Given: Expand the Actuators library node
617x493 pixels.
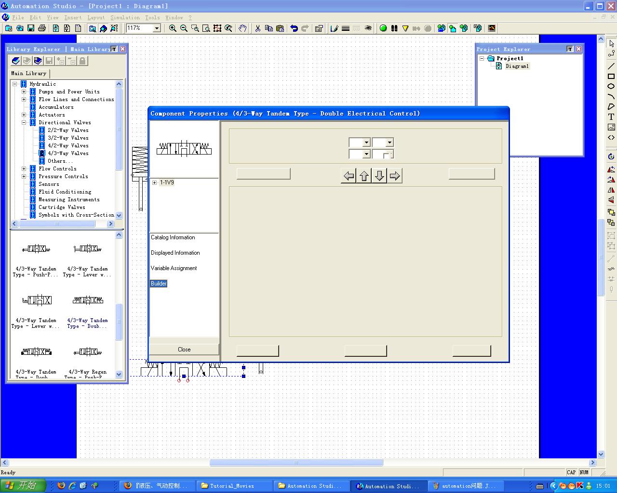Looking at the screenshot, I should click(24, 115).
